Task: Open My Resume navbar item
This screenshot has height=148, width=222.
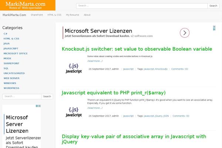Action: coord(73,15)
